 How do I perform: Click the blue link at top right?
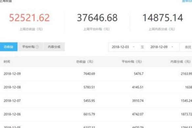pos(187,1)
